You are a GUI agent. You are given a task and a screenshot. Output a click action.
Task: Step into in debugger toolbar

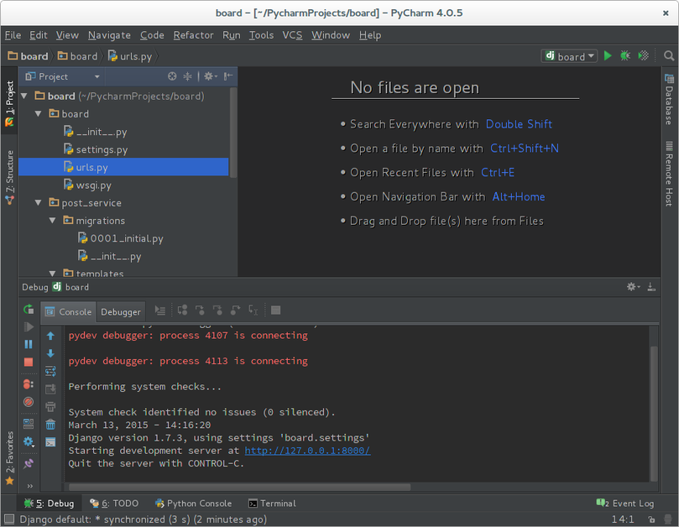(200, 310)
